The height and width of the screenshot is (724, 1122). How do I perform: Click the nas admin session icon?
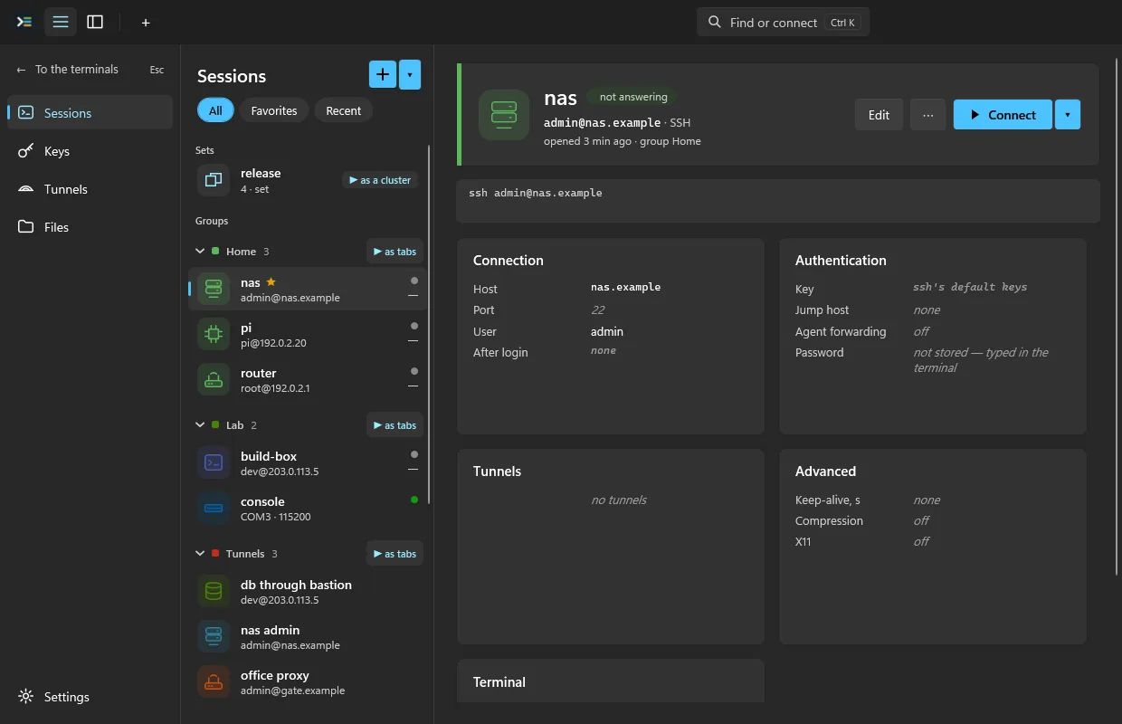[214, 636]
